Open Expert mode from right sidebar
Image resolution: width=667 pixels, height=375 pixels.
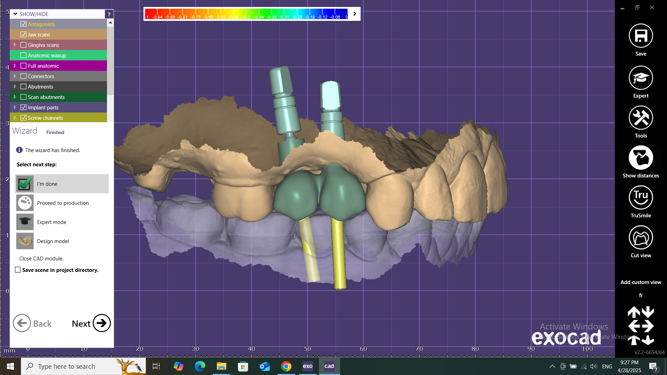641,78
